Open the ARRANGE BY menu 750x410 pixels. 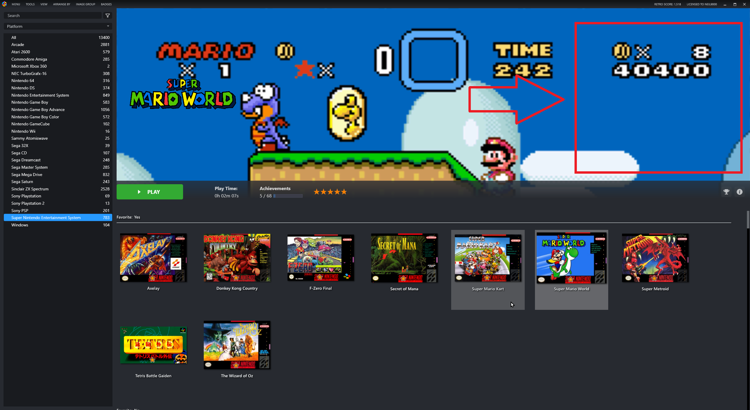(62, 4)
